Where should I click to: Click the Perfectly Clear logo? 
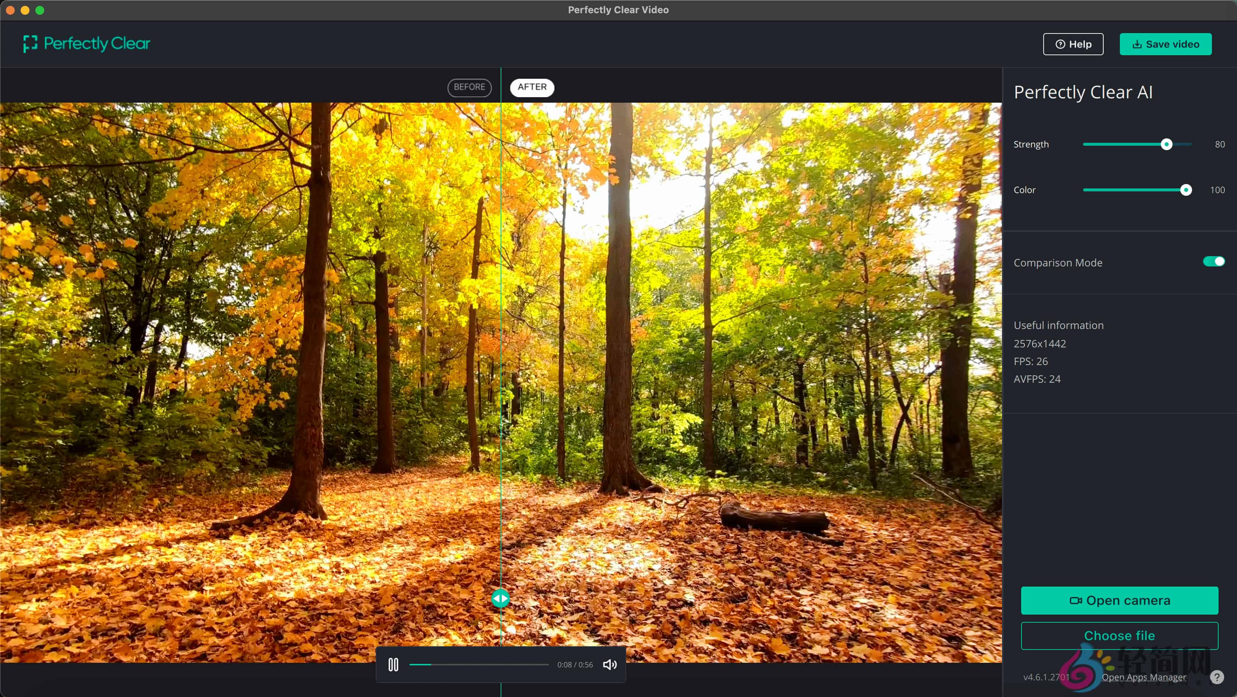pos(87,44)
